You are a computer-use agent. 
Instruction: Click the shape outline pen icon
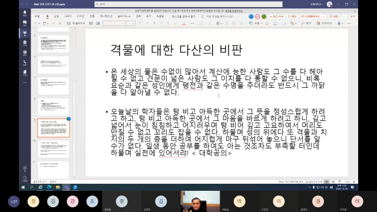click(275, 24)
